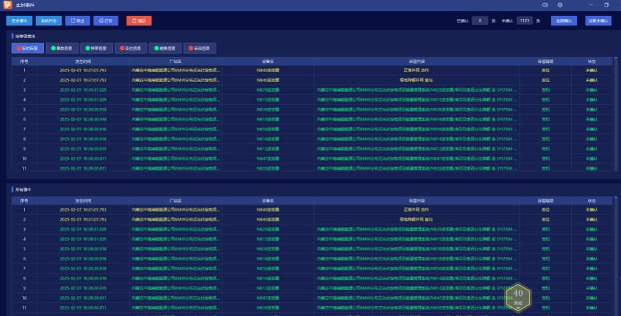The height and width of the screenshot is (316, 621).
Task: Select N815 inverter cell in upper table
Action: tap(268, 100)
